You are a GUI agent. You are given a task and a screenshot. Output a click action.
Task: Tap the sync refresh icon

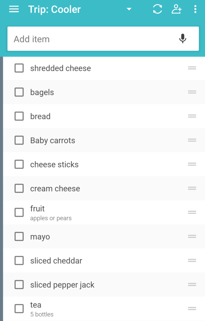(157, 9)
